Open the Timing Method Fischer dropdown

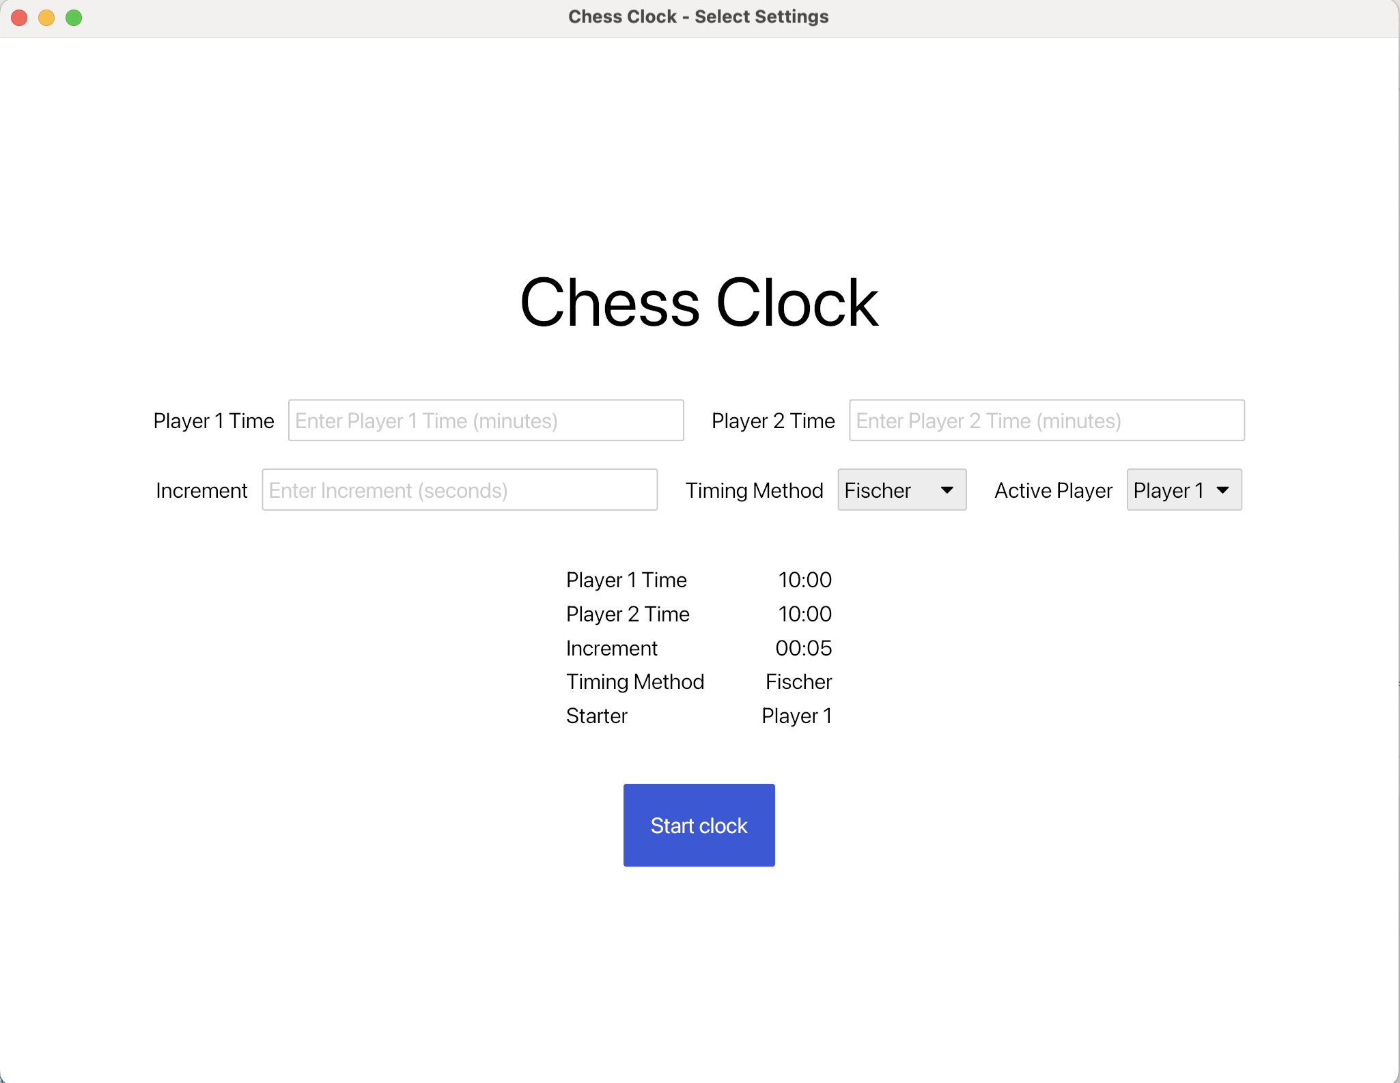coord(901,490)
